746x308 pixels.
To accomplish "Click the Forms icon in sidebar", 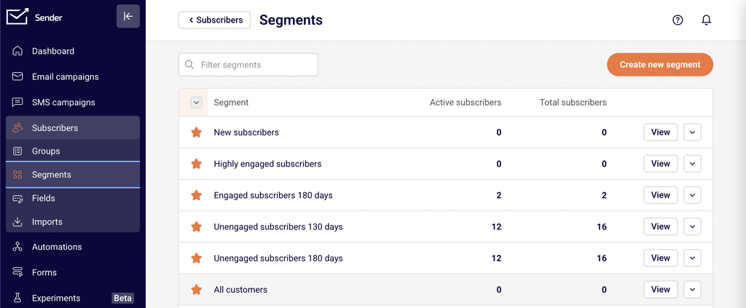I will click(17, 272).
